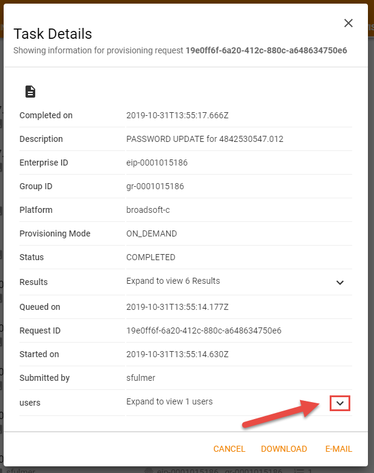Click the Submitted by value sfulmer

click(140, 378)
